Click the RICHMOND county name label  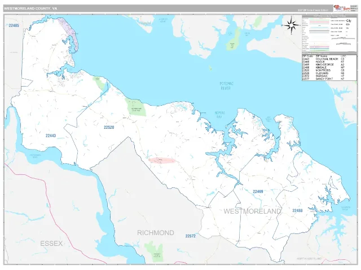click(x=156, y=233)
